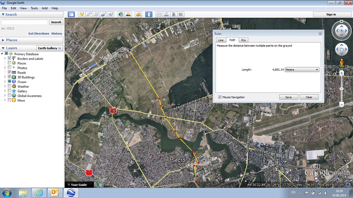Viewport: 353px width, 198px height.
Task: Show historical imagery clock icon
Action: [121, 14]
